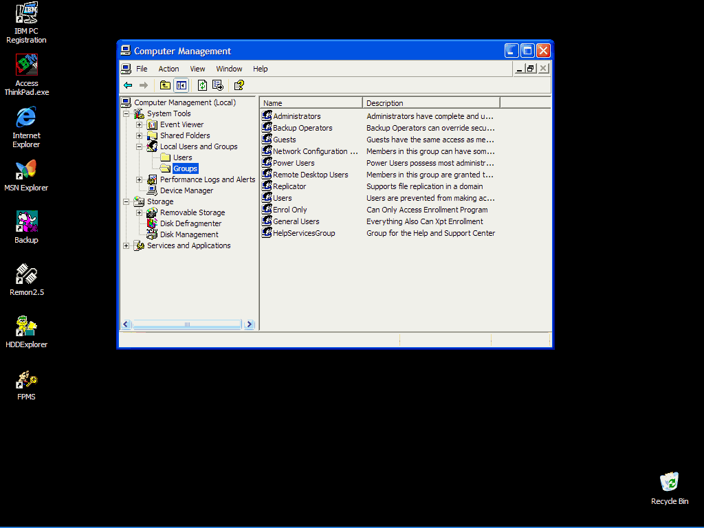Select the Users group in list
Viewport: 704px width, 528px height.
click(282, 198)
